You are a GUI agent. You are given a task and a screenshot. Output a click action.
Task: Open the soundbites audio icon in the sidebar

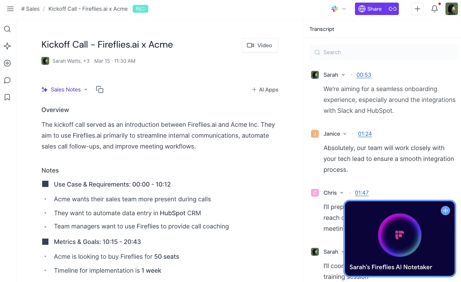point(7,63)
